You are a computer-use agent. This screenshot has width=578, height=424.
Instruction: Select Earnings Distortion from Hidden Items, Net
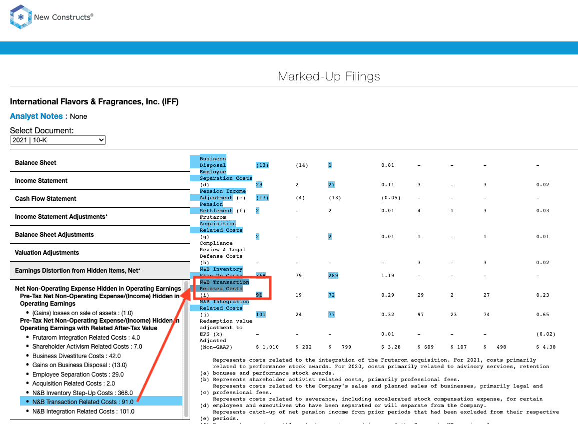[x=100, y=271]
